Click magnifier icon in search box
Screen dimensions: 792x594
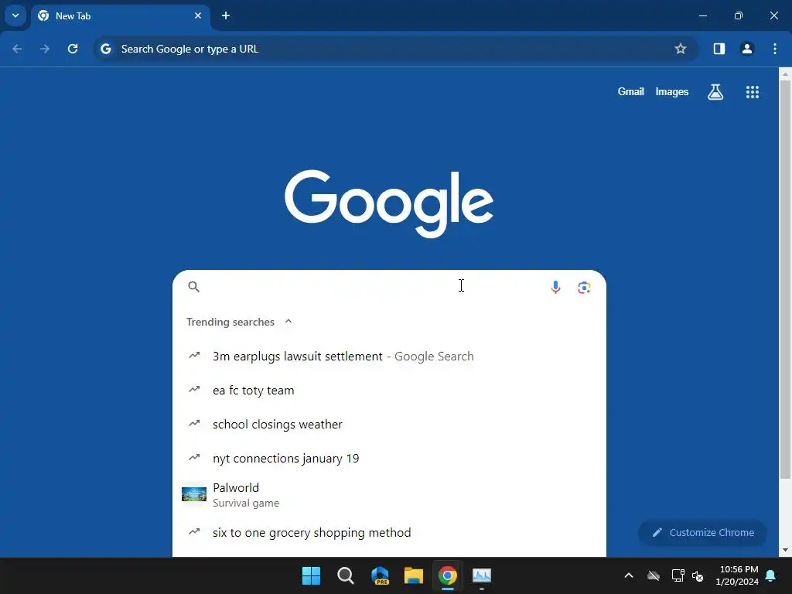[x=194, y=287]
